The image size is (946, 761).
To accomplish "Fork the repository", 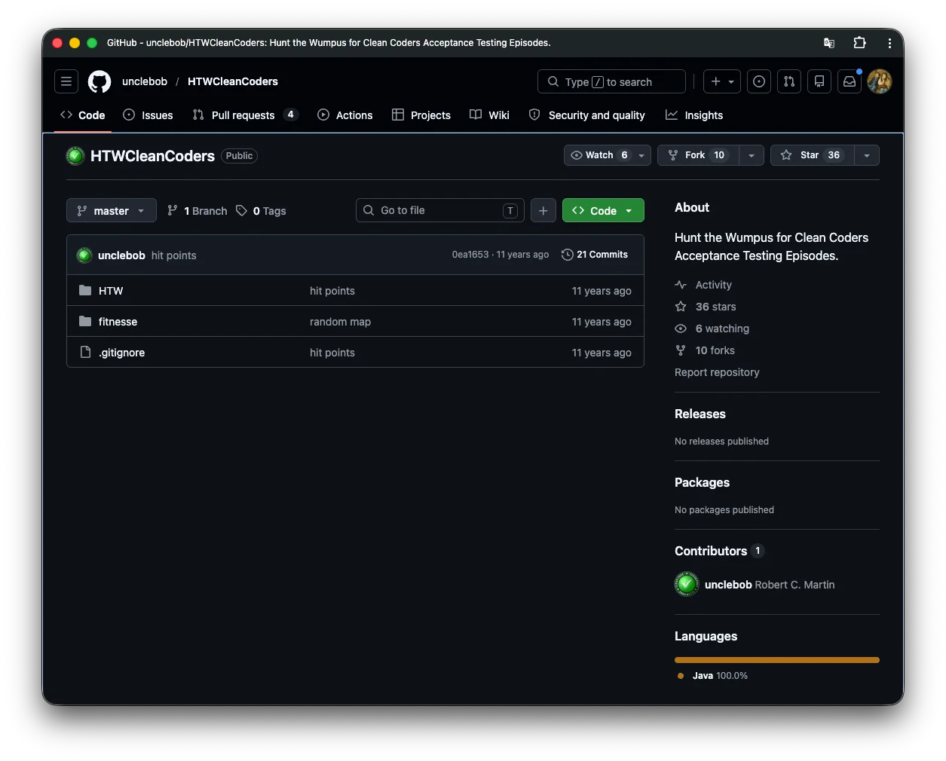I will 698,155.
